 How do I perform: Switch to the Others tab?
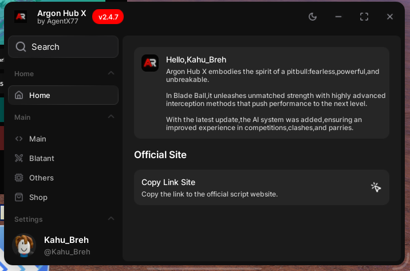click(41, 178)
